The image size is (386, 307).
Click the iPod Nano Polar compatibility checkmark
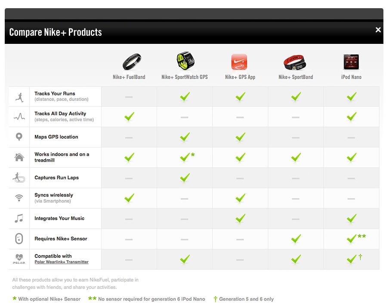tap(352, 259)
